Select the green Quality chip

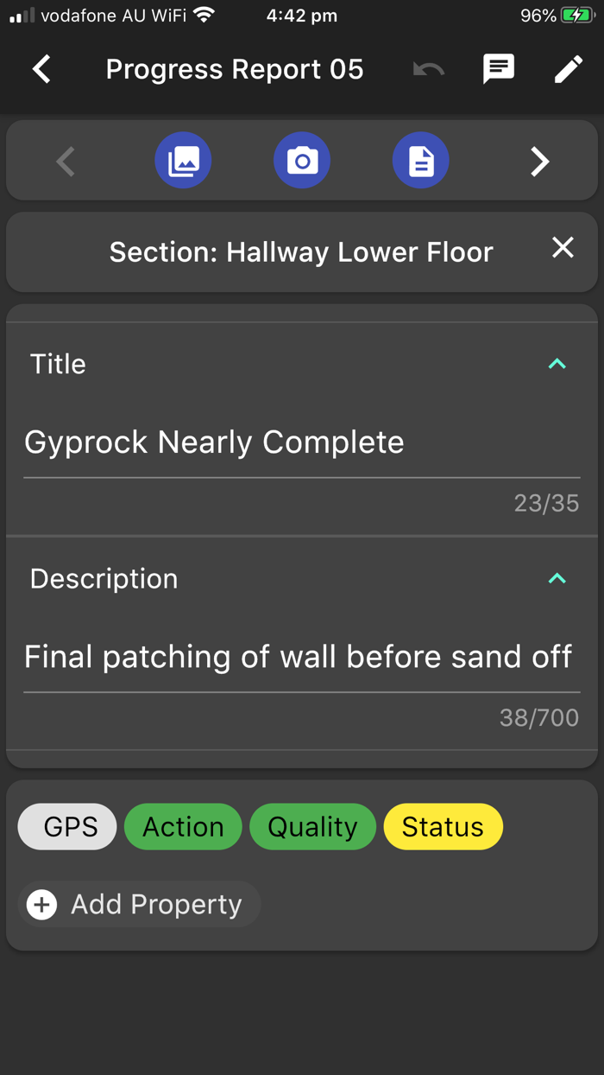pyautogui.click(x=312, y=827)
